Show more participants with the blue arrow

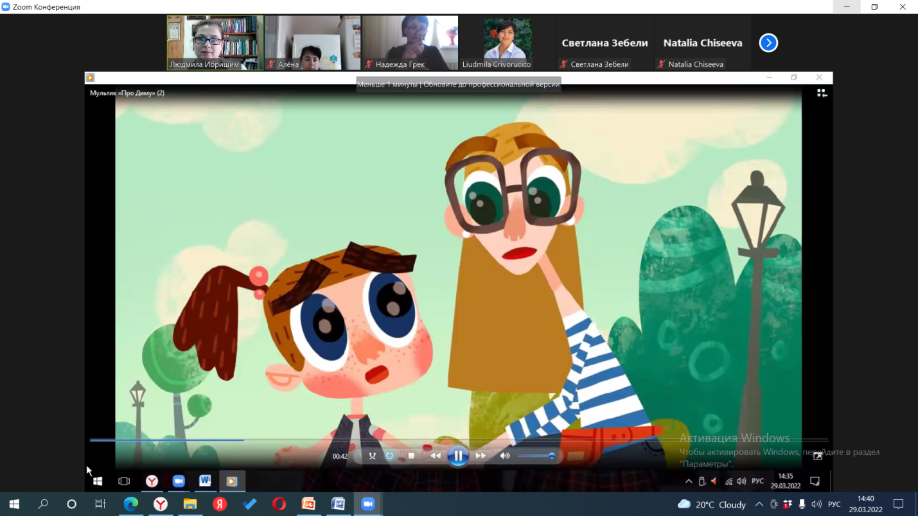768,43
